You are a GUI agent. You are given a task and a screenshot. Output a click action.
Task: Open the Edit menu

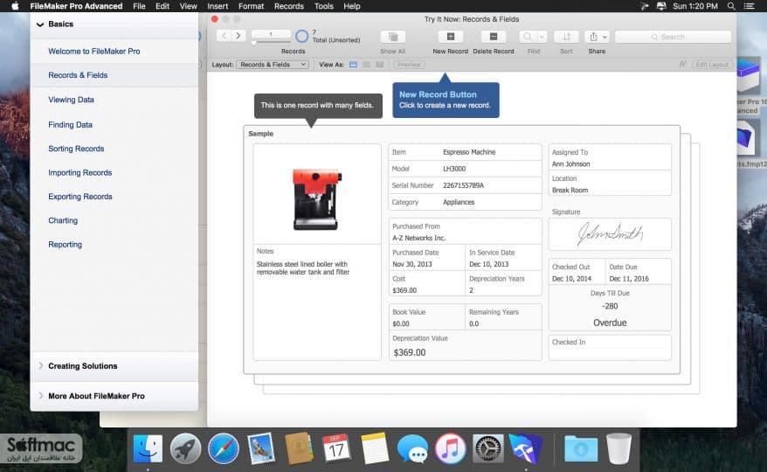(x=162, y=6)
